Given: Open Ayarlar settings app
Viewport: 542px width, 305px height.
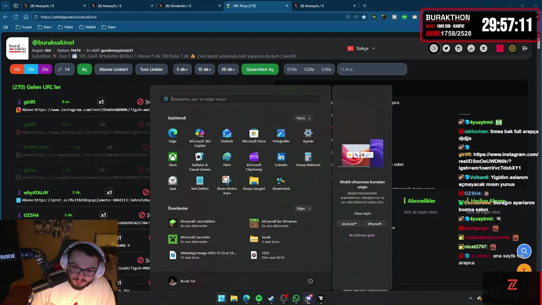Looking at the screenshot, I should click(308, 136).
